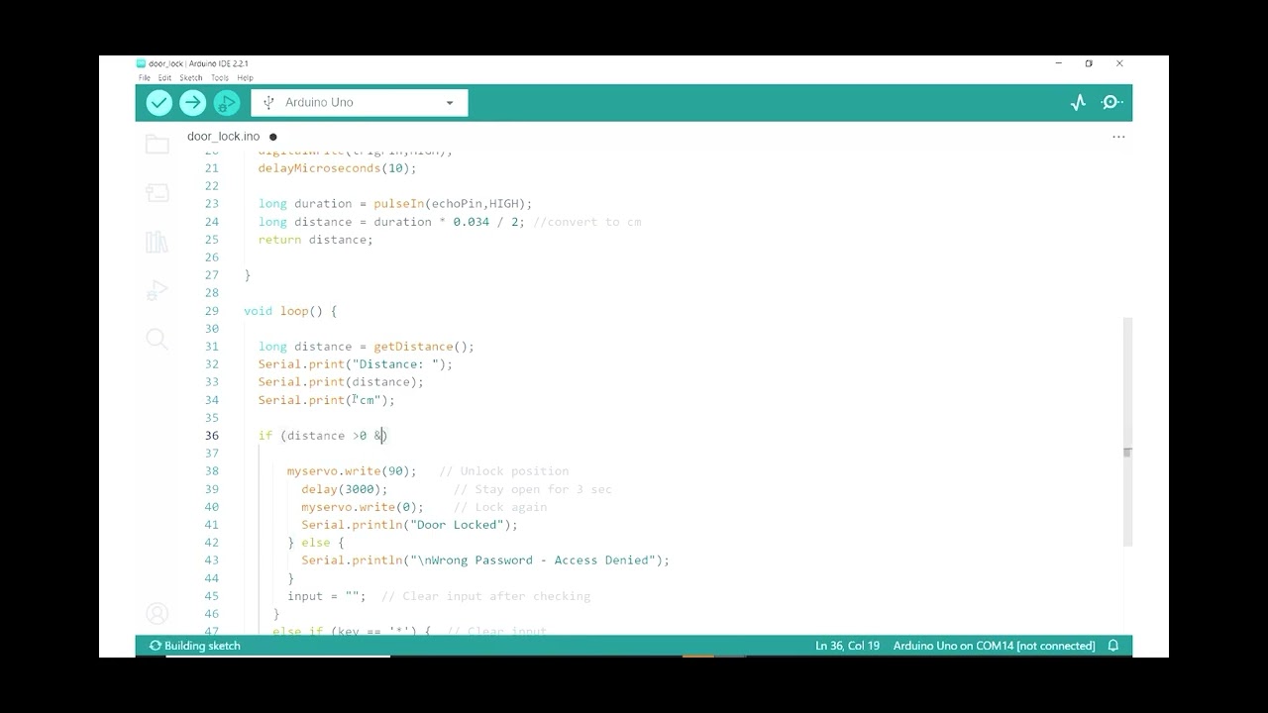Click the "return distance;" line
The image size is (1268, 713).
coord(315,240)
